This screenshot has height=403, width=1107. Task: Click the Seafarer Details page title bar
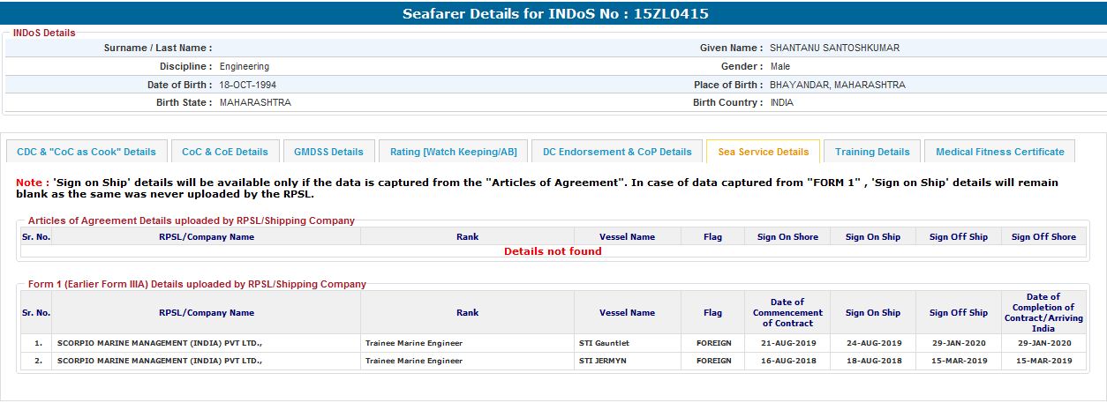pos(554,14)
